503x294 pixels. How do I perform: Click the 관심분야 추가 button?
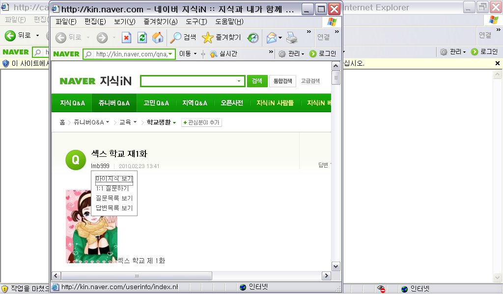tap(201, 122)
